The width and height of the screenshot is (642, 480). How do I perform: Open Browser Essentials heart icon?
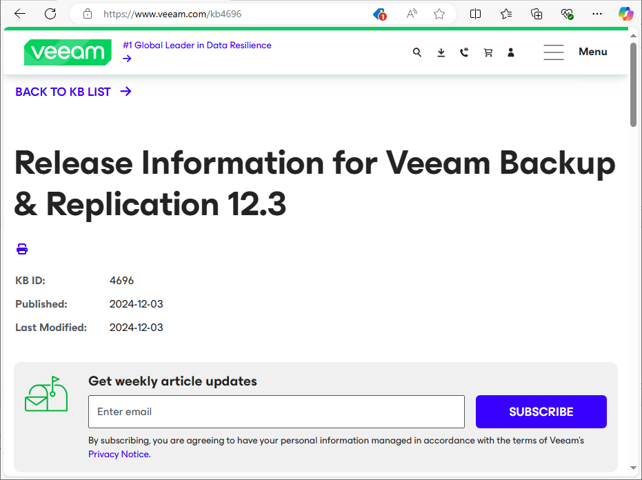[x=567, y=14]
